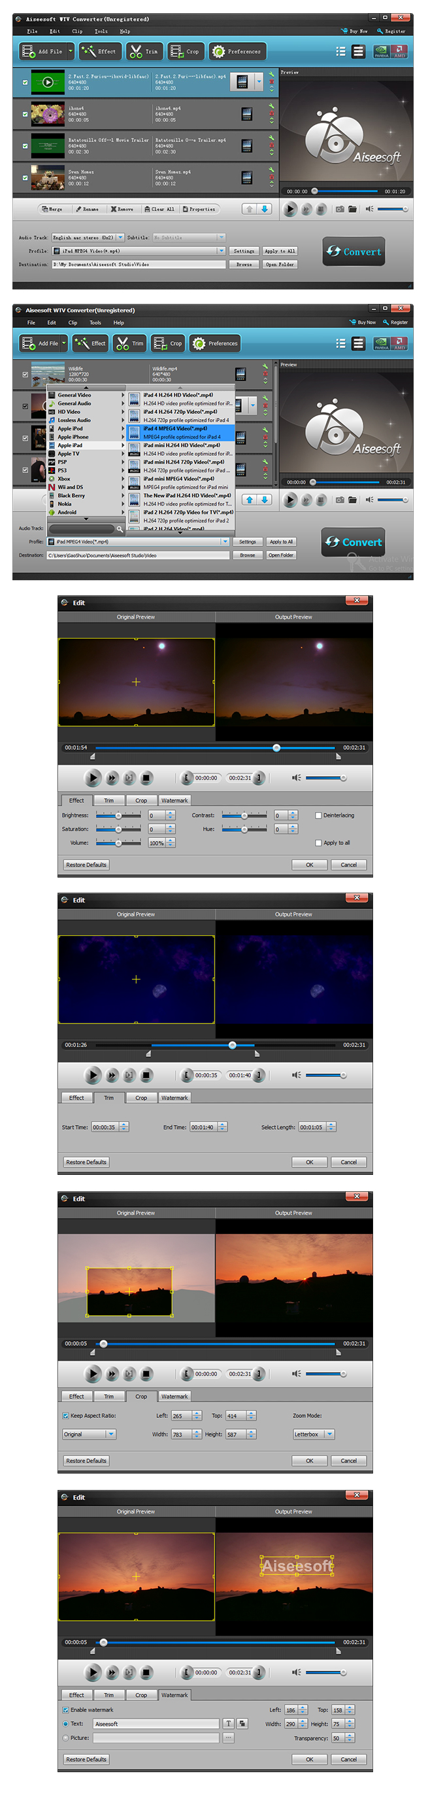This screenshot has width=428, height=1801.
Task: Click the picture browse ellipsis button
Action: click(x=228, y=1737)
